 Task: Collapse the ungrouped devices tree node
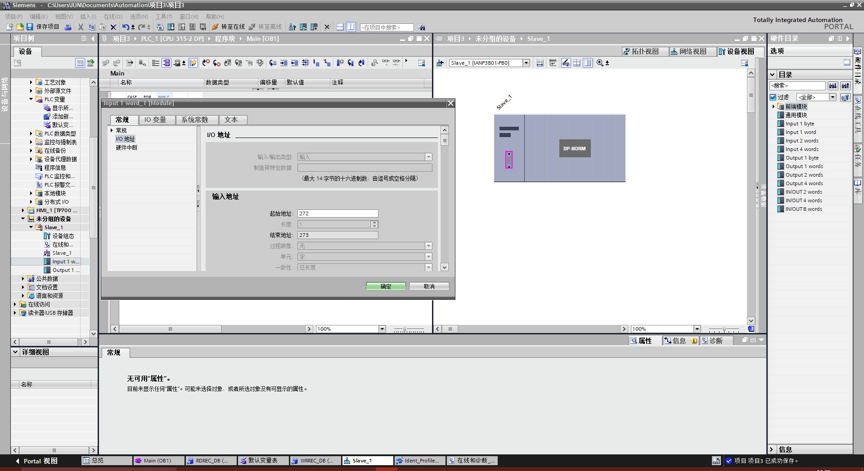(23, 219)
